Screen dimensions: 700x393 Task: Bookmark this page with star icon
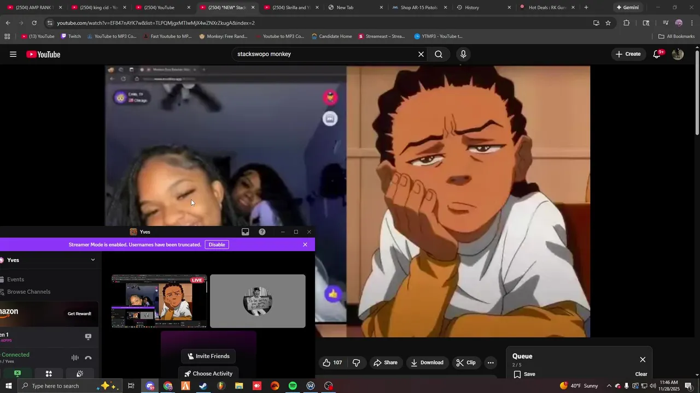608,23
